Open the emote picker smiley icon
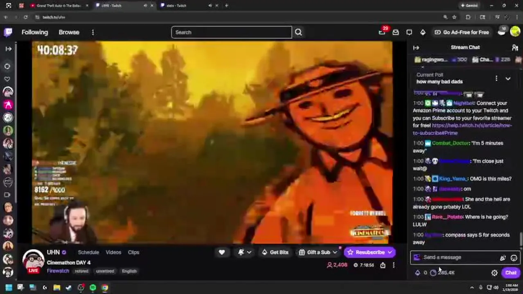The image size is (523, 294). click(514, 258)
